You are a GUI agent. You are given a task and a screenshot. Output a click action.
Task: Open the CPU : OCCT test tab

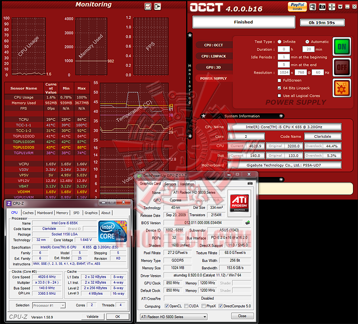click(213, 45)
